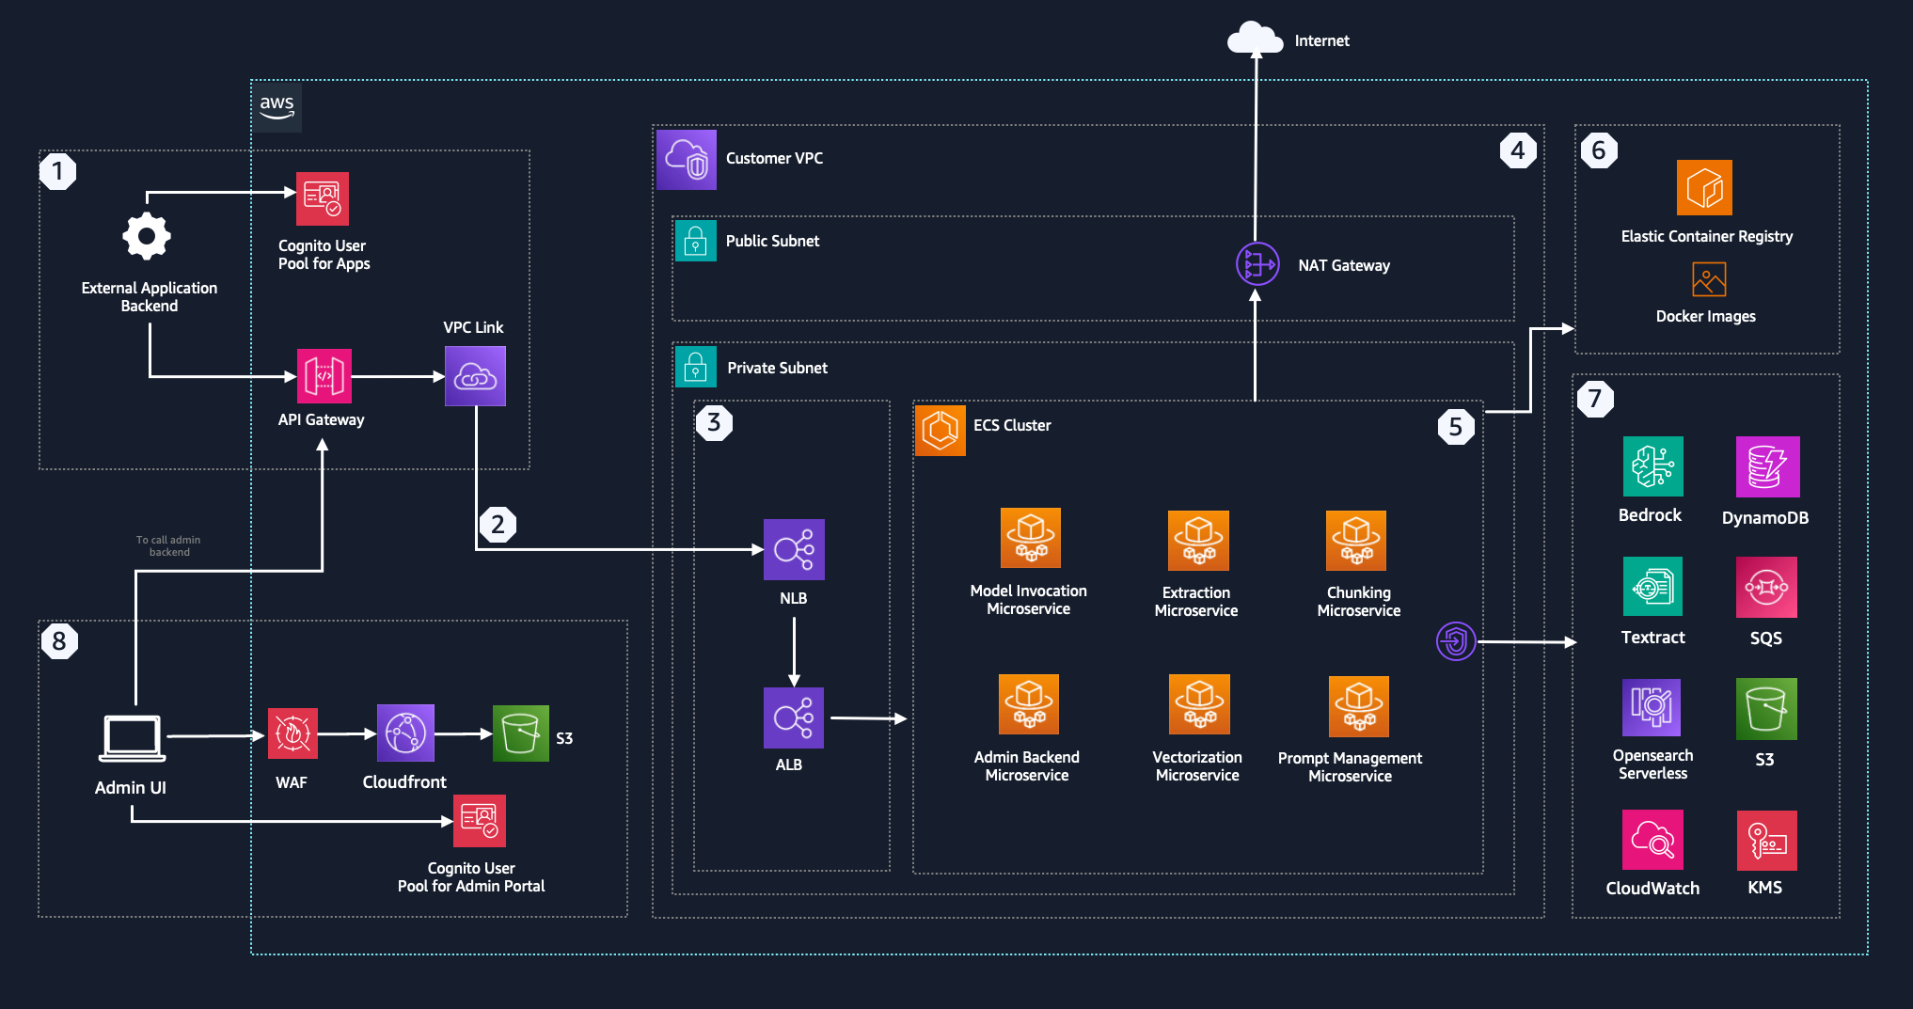The width and height of the screenshot is (1913, 1009).
Task: Click the 'Cloudfront' label
Action: coord(404,781)
